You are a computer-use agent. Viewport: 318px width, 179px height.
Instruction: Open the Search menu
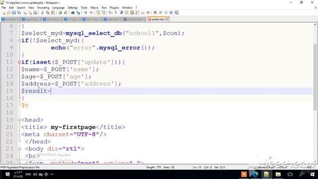(21, 7)
